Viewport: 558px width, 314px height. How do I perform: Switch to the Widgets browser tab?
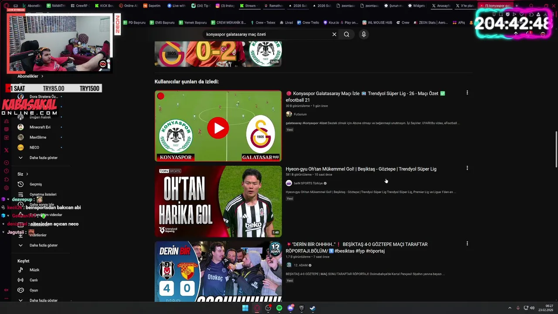(416, 6)
